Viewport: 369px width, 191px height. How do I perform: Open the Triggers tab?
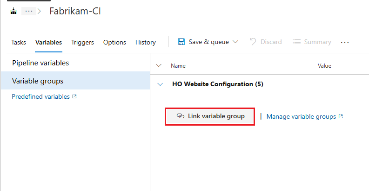(82, 42)
